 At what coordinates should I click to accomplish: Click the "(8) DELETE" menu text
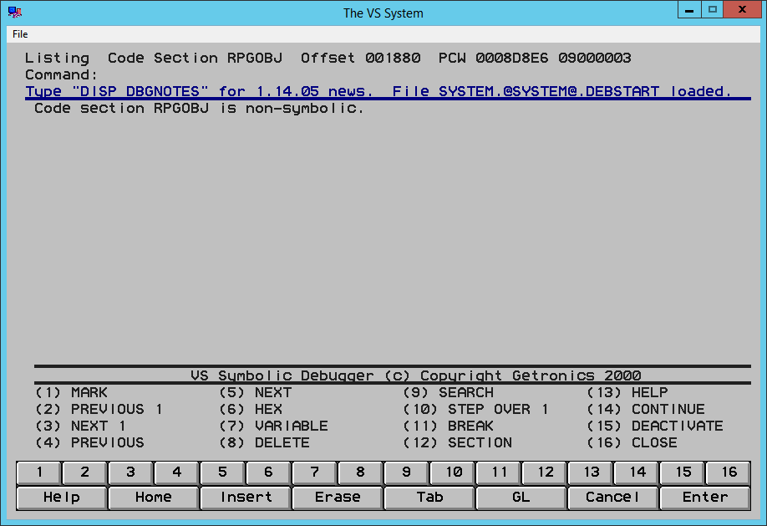click(x=264, y=442)
